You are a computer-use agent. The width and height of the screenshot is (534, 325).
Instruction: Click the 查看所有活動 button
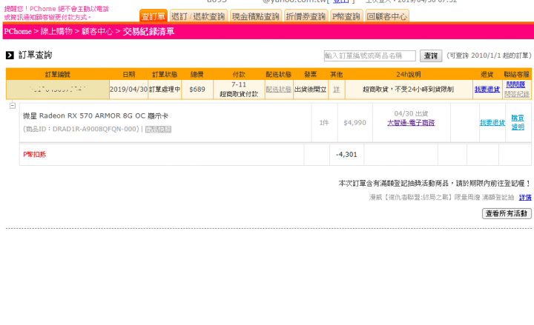point(507,213)
